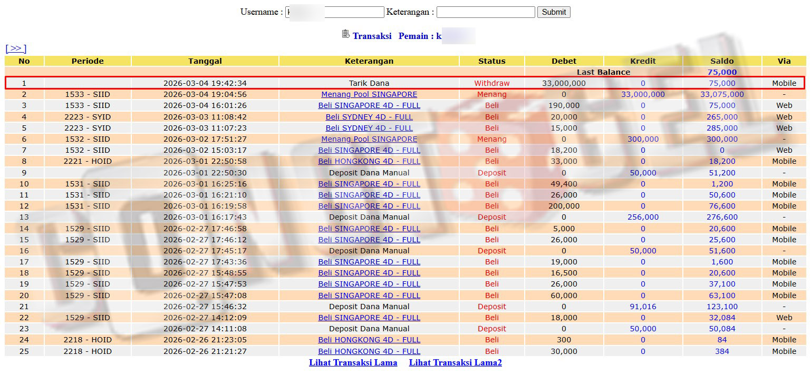The height and width of the screenshot is (375, 811).
Task: Open Beli SINGAPORE 4D - FULL in row 3
Action: tap(369, 105)
